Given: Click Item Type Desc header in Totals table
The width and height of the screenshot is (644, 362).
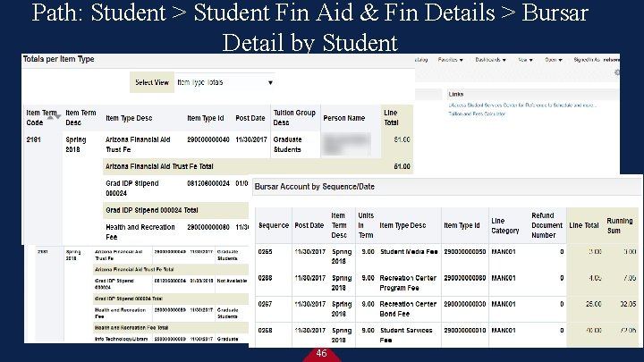Looking at the screenshot, I should pyautogui.click(x=129, y=118).
